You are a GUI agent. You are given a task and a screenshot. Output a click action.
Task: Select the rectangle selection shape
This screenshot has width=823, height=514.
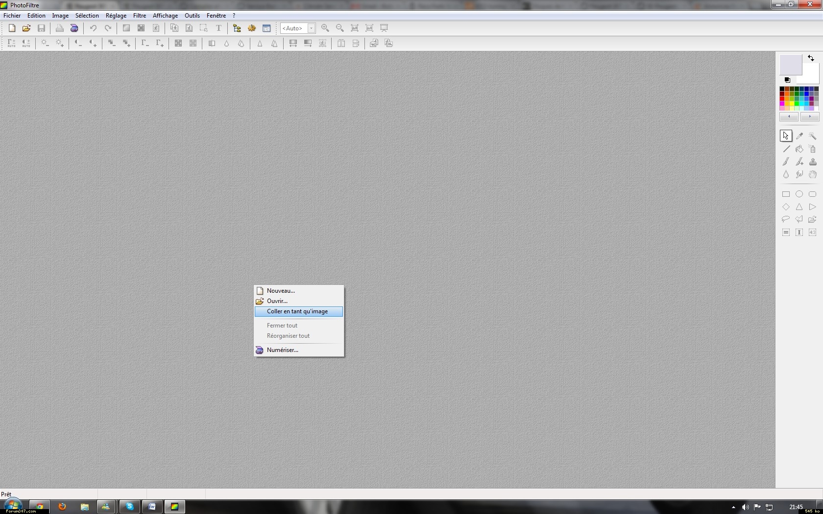tap(786, 194)
